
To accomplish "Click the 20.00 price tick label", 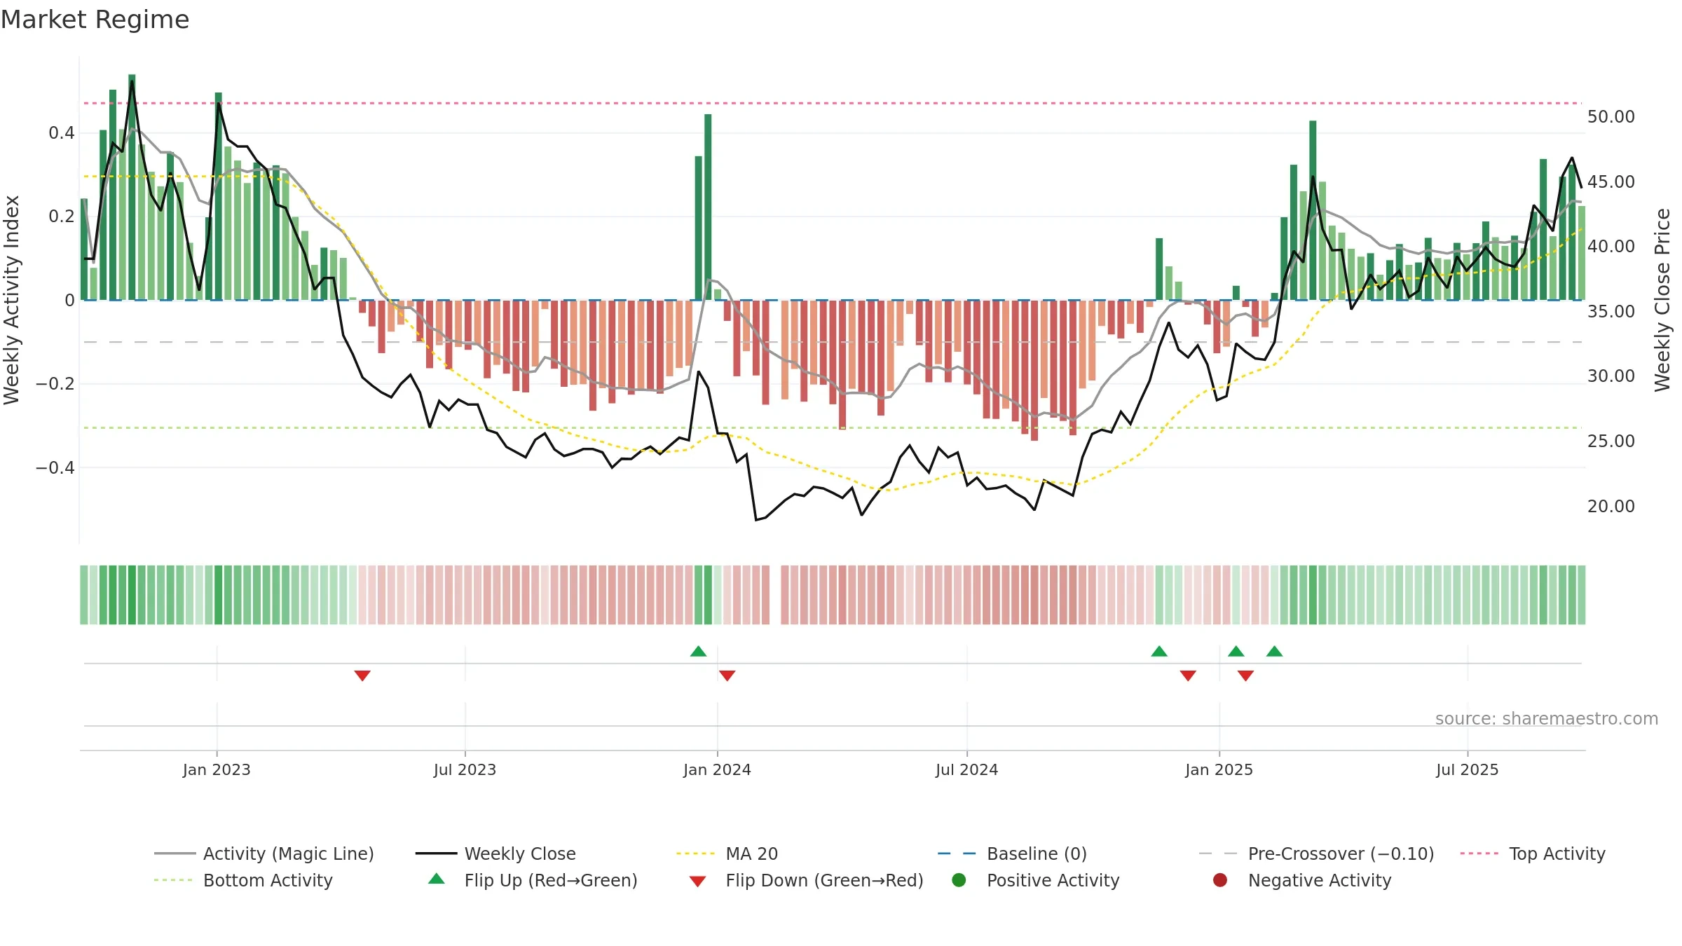I will click(1611, 506).
